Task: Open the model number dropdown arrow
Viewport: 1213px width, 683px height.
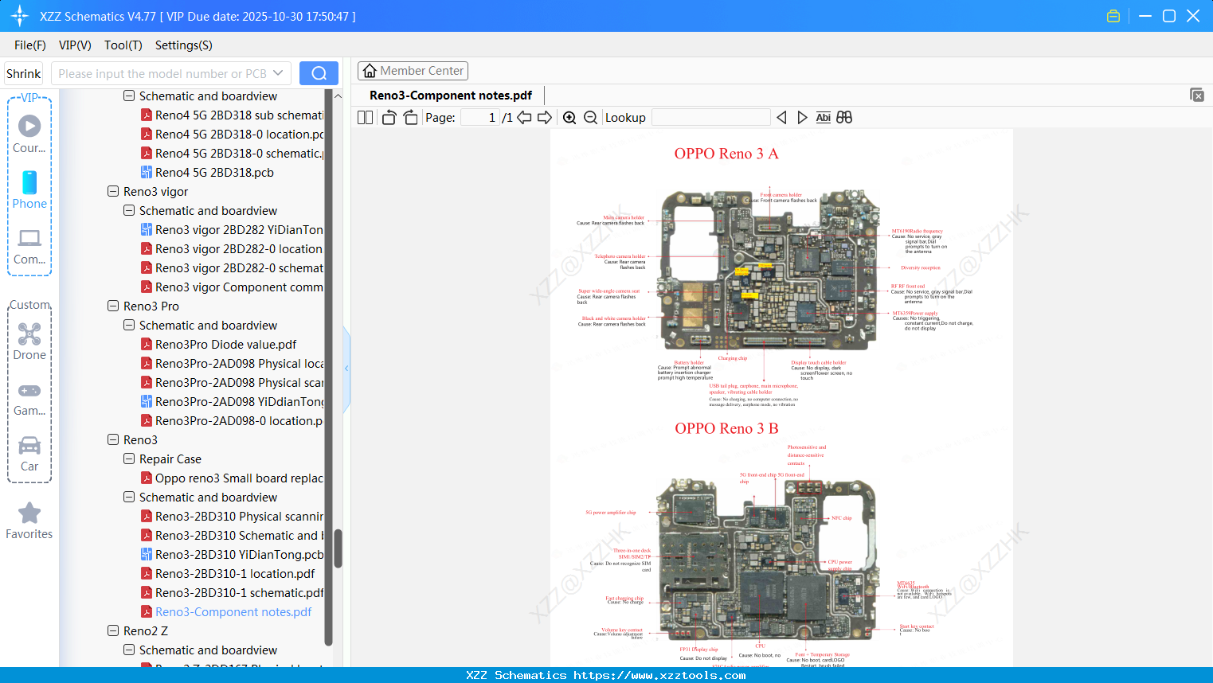Action: 278,73
